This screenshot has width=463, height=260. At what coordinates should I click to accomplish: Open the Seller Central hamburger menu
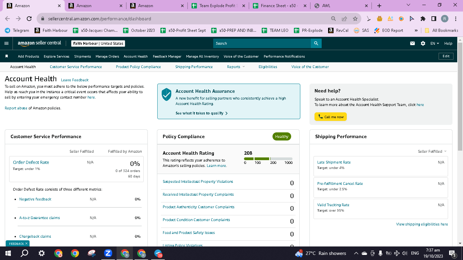click(x=6, y=43)
